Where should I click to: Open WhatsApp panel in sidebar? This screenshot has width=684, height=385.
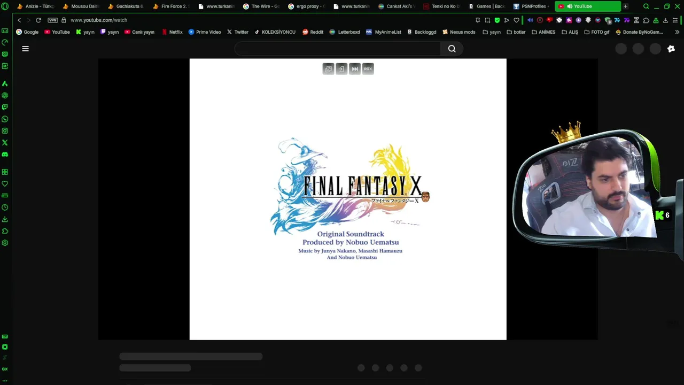point(5,119)
